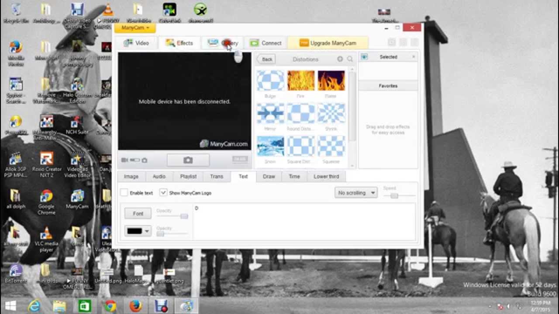Click the lower Opacity slider

172,234
